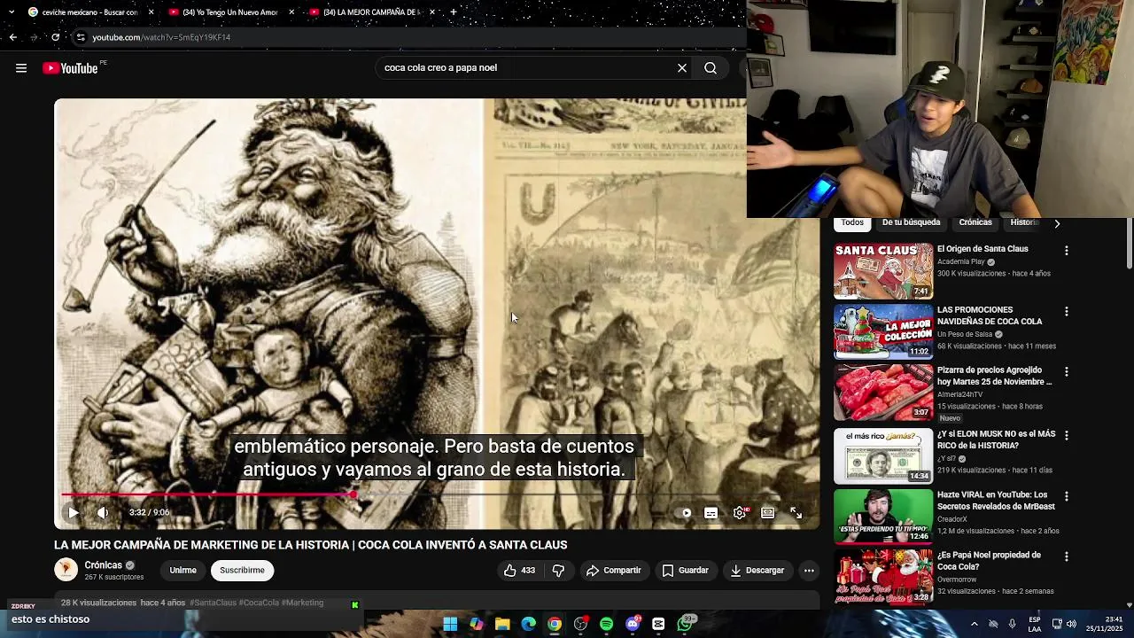Subscribe with the Suscribirme button
This screenshot has height=638, width=1134.
point(242,571)
